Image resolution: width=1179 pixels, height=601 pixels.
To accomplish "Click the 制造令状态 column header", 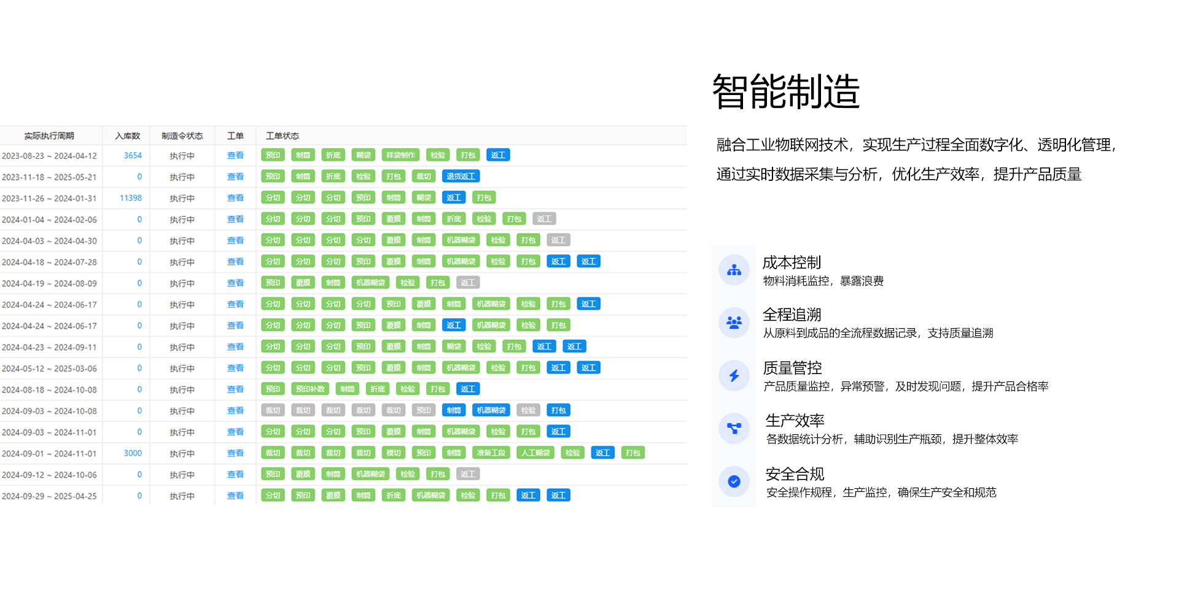I will point(182,136).
